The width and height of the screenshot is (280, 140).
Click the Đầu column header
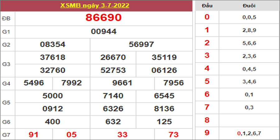[207, 6]
